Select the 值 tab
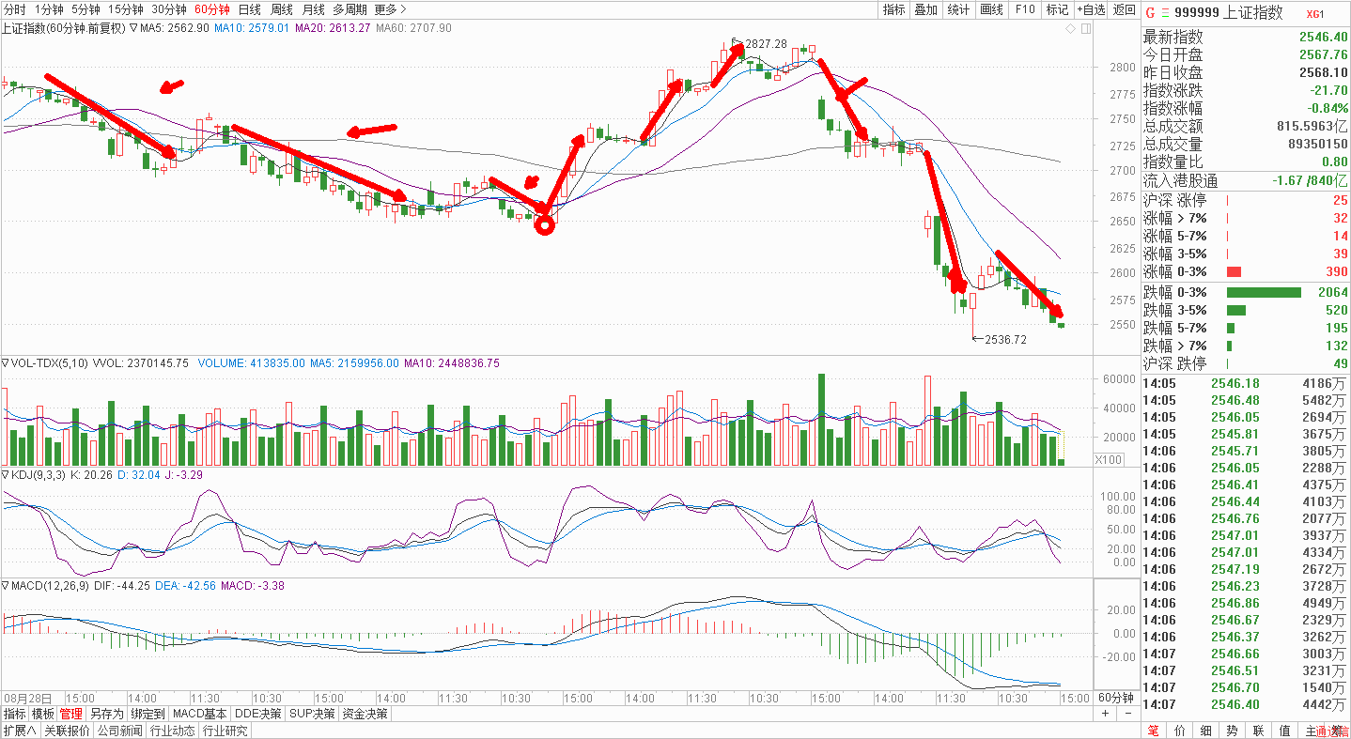Viewport: 1351px width, 739px height. (1284, 731)
